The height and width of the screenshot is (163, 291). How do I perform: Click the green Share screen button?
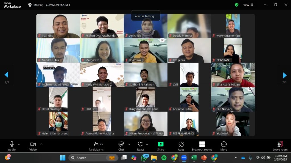click(x=161, y=146)
